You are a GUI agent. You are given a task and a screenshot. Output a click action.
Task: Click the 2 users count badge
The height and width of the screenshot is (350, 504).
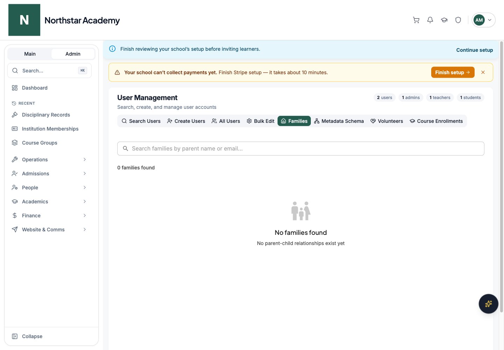[x=385, y=98]
